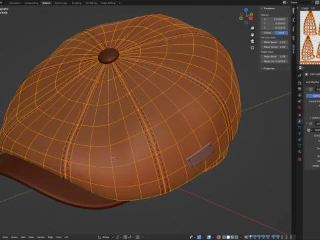Switch to the Video Editing workspace tab
This screenshot has width=320, height=240.
[108, 3]
